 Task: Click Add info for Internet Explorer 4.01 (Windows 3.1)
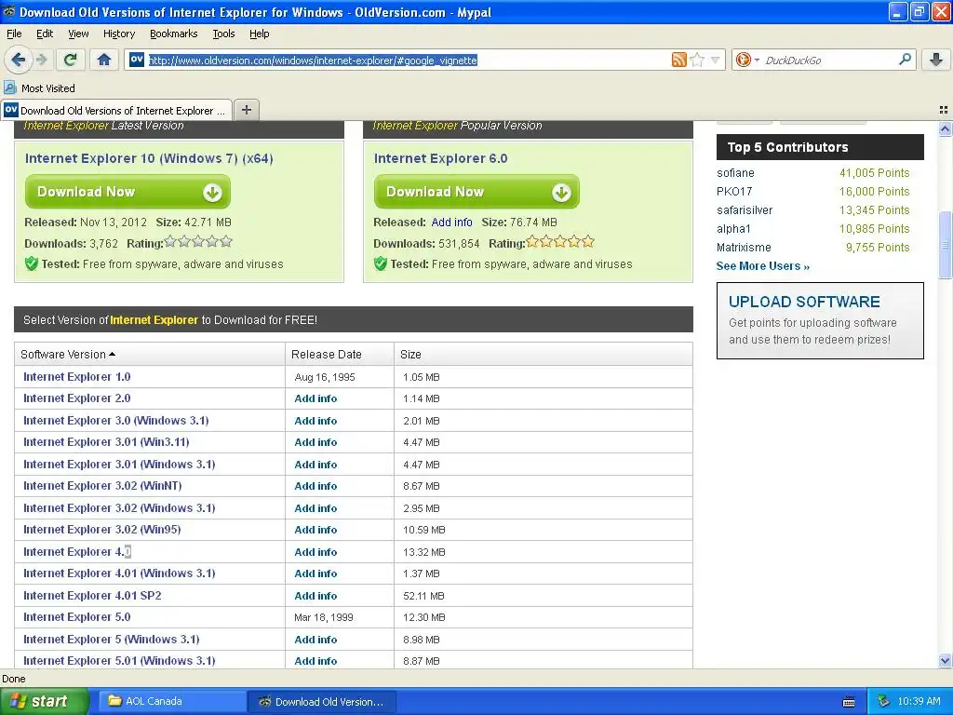pos(315,573)
